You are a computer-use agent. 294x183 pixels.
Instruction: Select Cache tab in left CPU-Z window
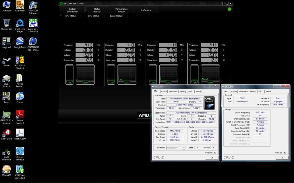click(164, 91)
